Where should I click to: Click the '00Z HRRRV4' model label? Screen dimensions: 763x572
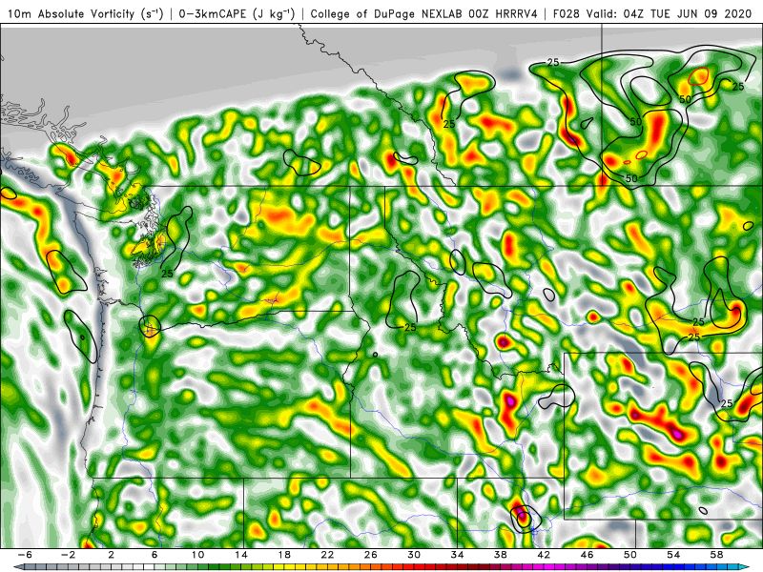[x=503, y=13]
